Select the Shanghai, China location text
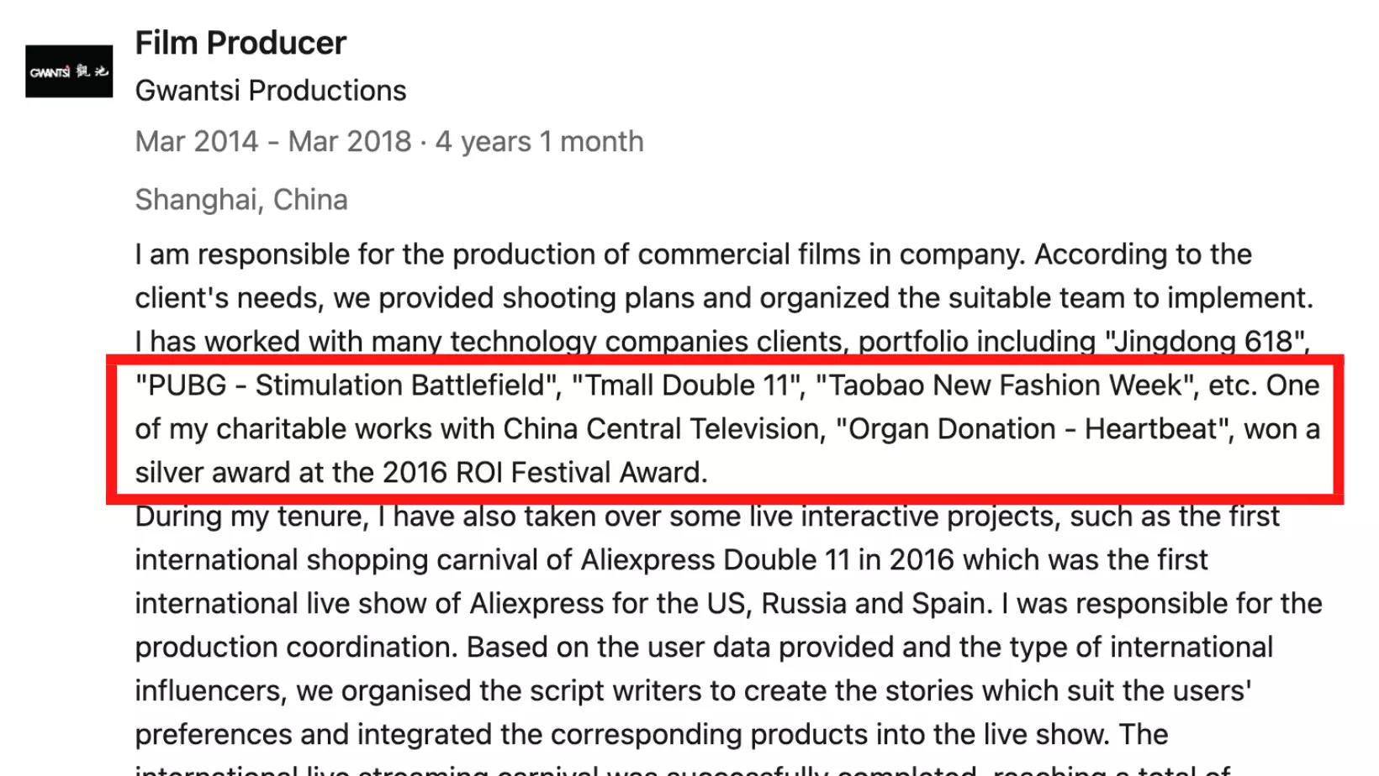 click(x=241, y=200)
